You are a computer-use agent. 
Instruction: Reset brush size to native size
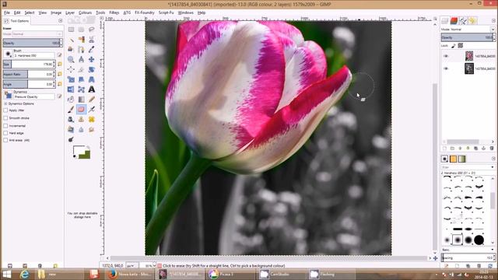point(60,64)
